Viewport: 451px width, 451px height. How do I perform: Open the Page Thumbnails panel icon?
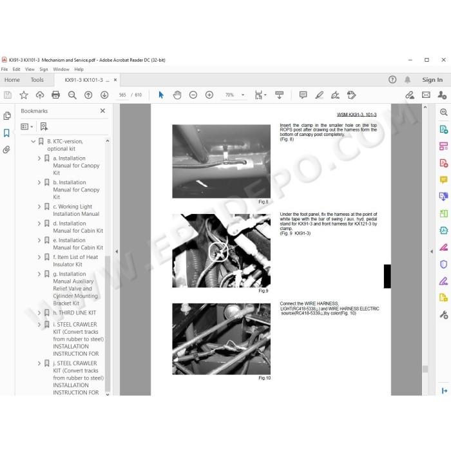tap(7, 115)
